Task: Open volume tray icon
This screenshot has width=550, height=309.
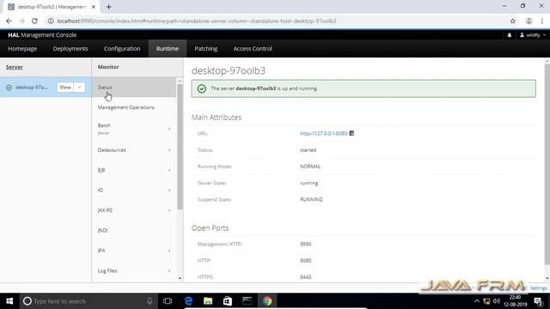Action: tap(497, 301)
